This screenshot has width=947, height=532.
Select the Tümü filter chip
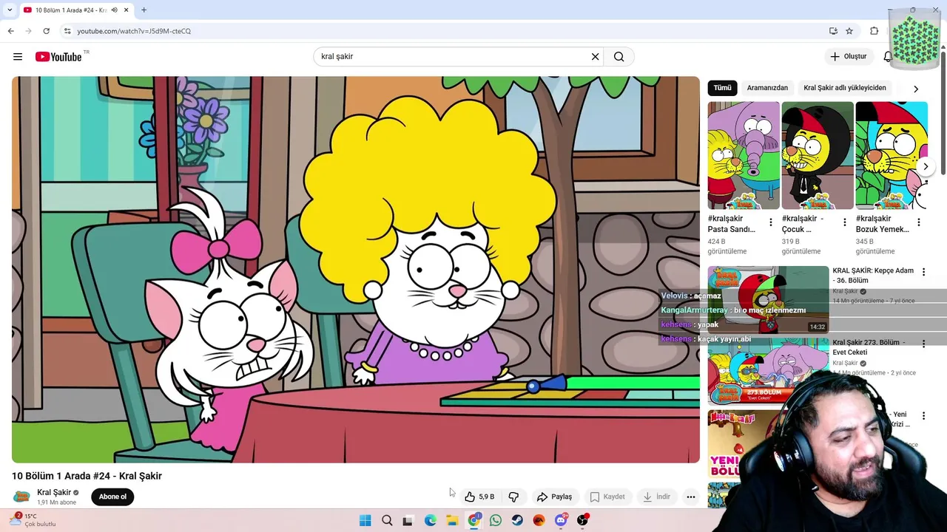click(x=722, y=88)
